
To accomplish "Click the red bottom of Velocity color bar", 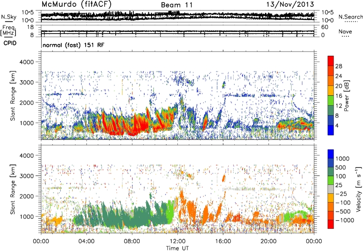I will 331,224.
